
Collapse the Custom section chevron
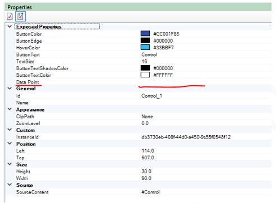coord(10,130)
